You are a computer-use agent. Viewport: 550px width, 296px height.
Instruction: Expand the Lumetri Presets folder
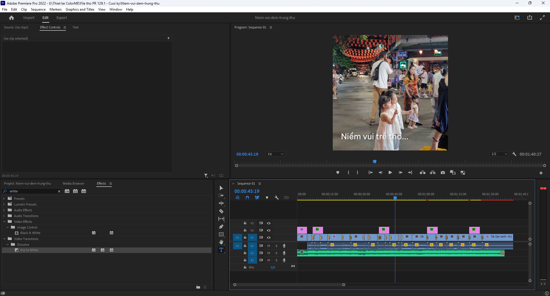[4, 204]
